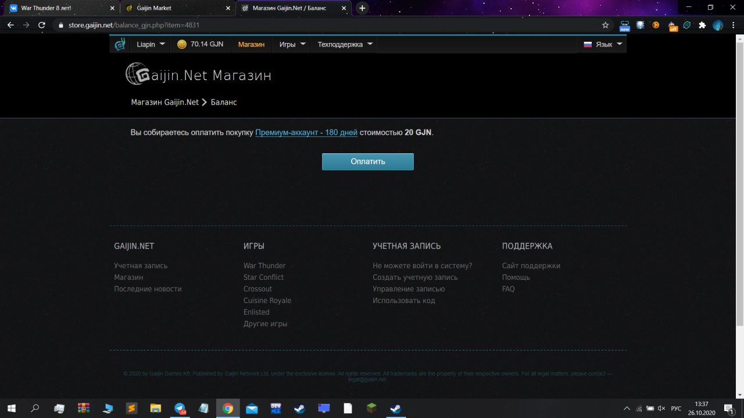The image size is (744, 418).
Task: Reload the page with refresh icon
Action: (x=41, y=25)
